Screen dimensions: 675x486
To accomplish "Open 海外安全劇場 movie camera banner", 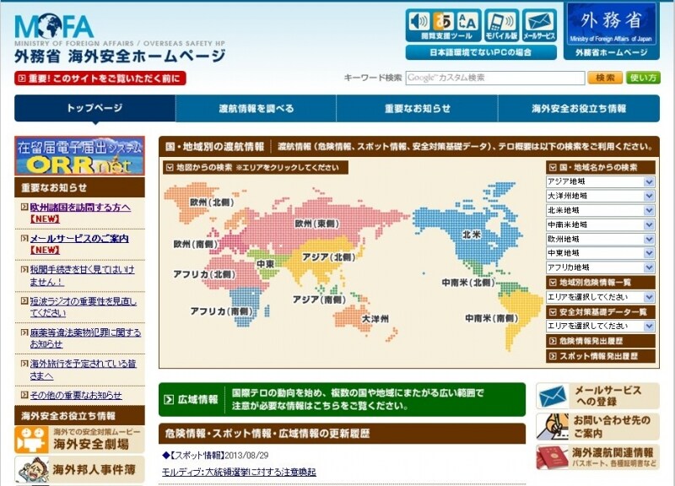I will (x=79, y=440).
